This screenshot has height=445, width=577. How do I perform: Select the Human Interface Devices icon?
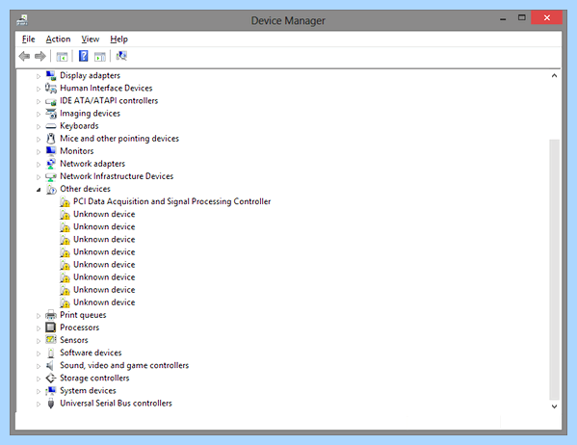pos(51,88)
